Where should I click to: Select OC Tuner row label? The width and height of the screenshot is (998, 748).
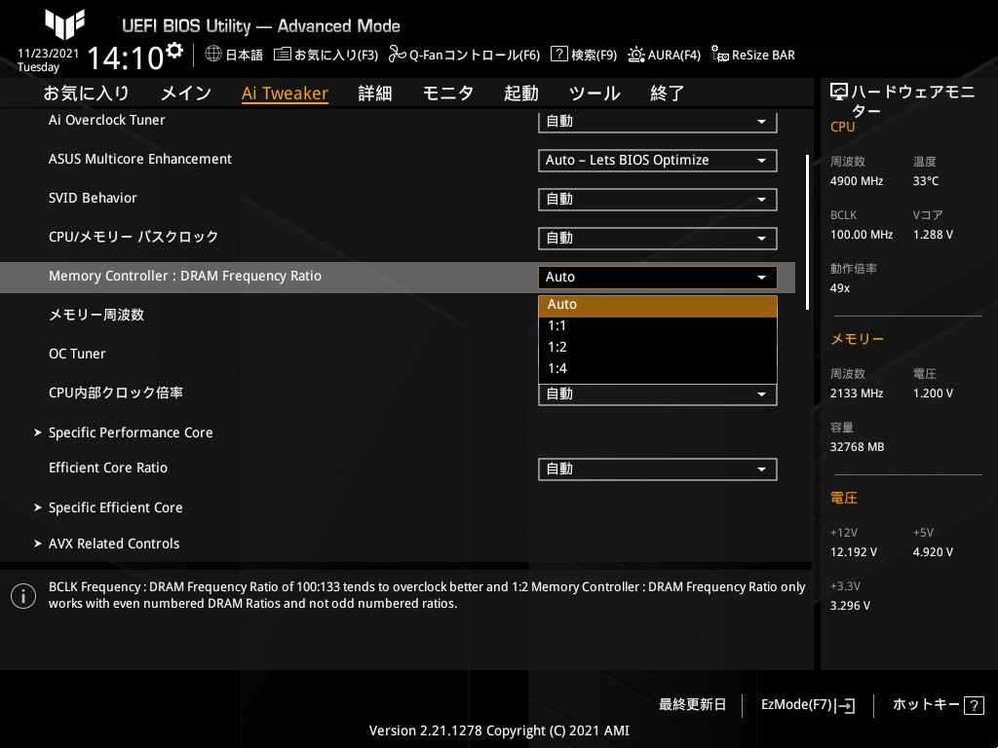[77, 354]
